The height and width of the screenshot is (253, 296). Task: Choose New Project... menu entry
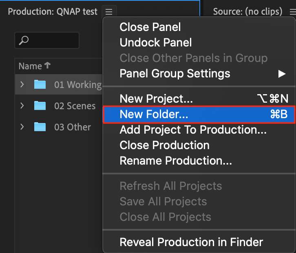[x=199, y=99]
